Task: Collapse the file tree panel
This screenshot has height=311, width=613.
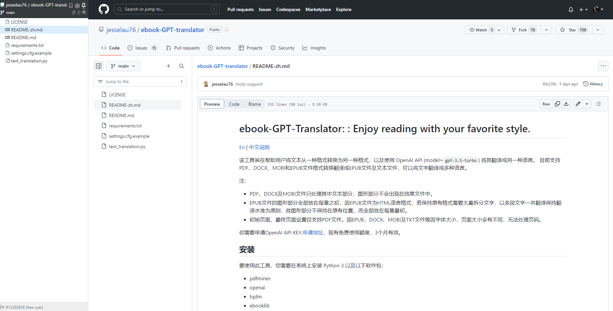Action: [99, 66]
